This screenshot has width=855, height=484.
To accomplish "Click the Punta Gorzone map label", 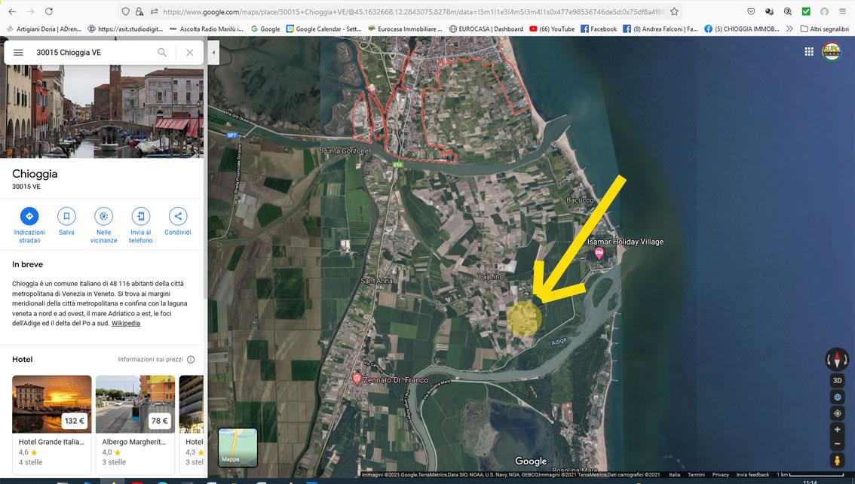I will coord(345,151).
